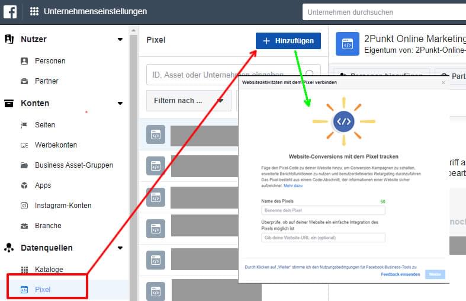Focus the Name des Pixels input field

pos(323,210)
